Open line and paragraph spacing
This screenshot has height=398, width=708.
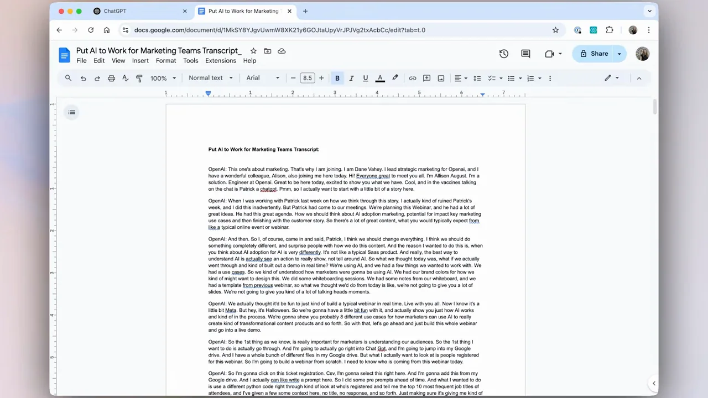point(477,78)
